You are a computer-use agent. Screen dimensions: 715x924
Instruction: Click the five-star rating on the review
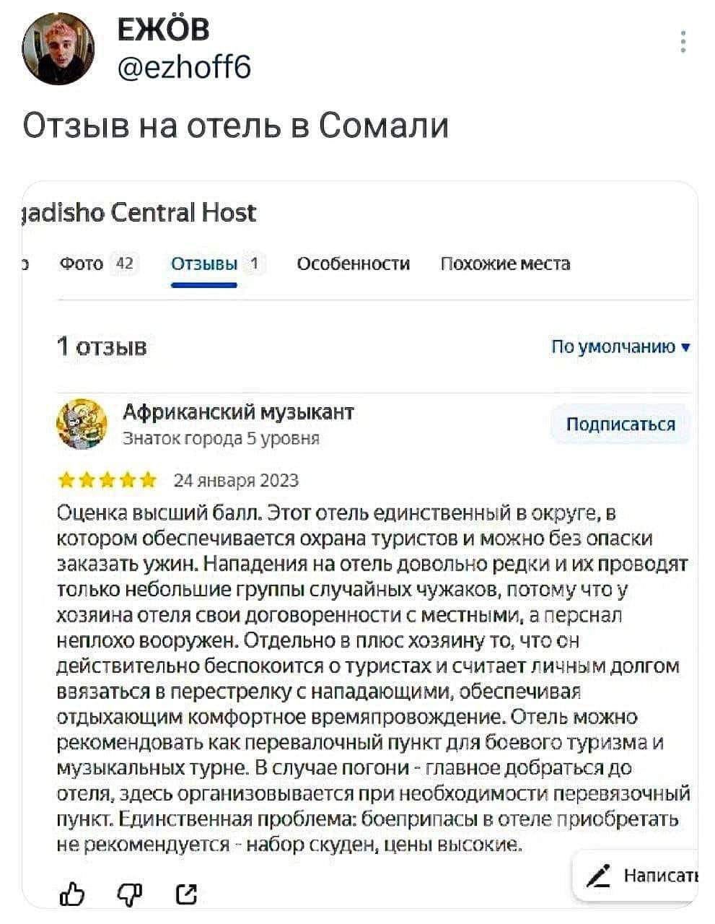(105, 481)
